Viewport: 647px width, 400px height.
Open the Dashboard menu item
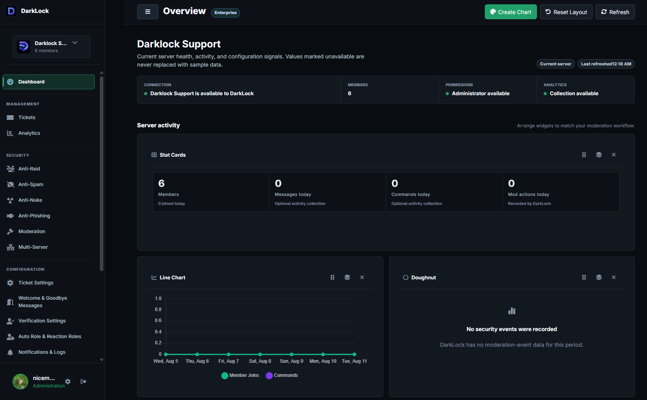(x=49, y=82)
